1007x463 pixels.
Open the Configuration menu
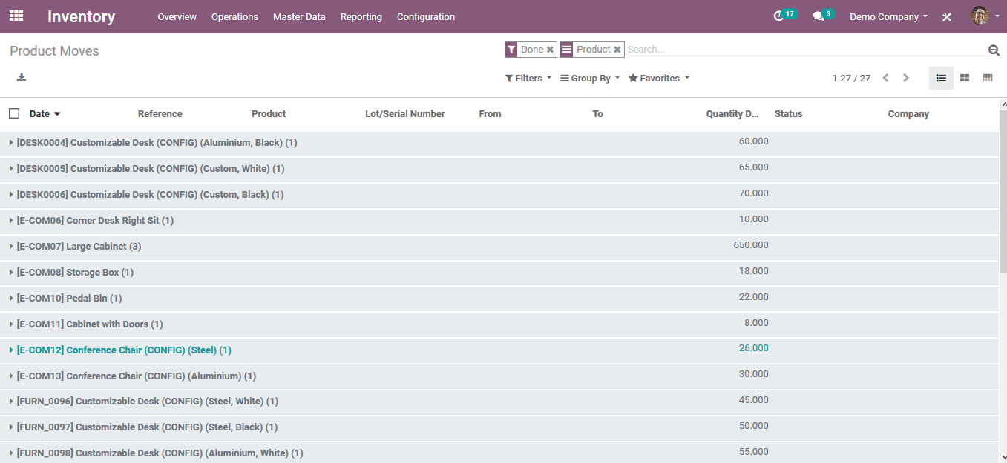click(x=426, y=16)
